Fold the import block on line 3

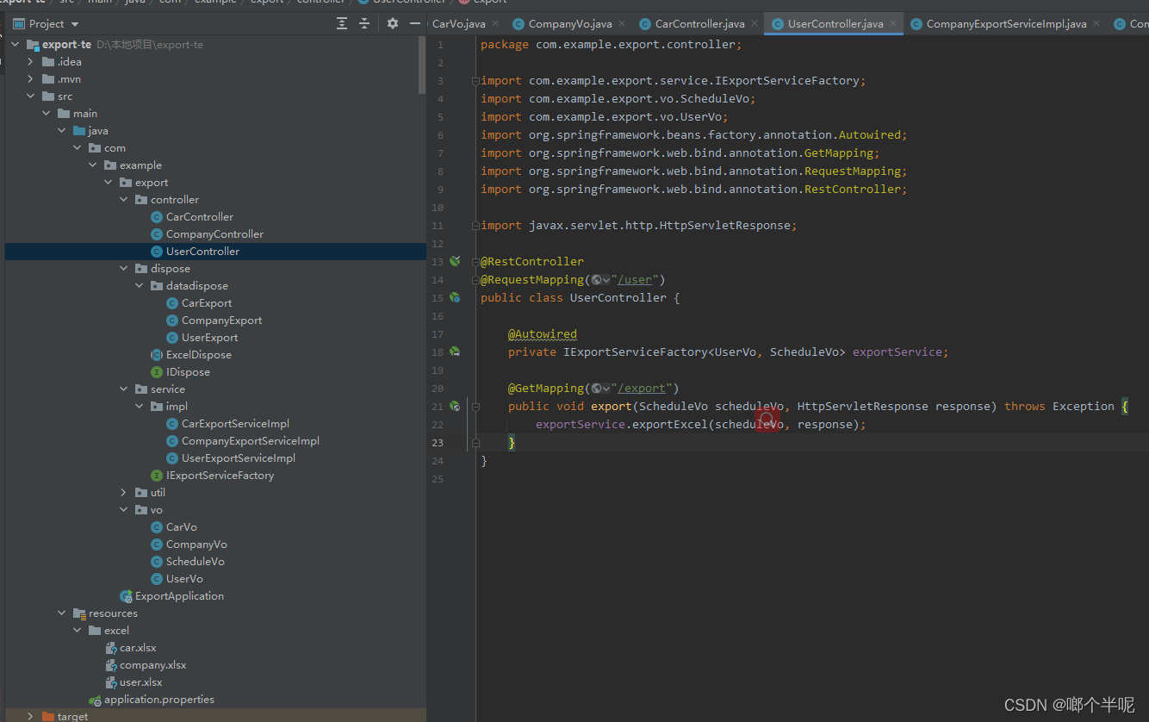(475, 81)
